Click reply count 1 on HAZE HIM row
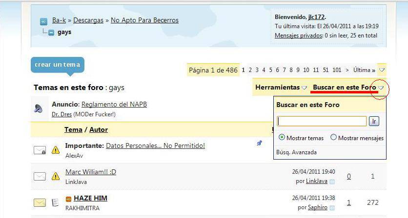 (349, 203)
